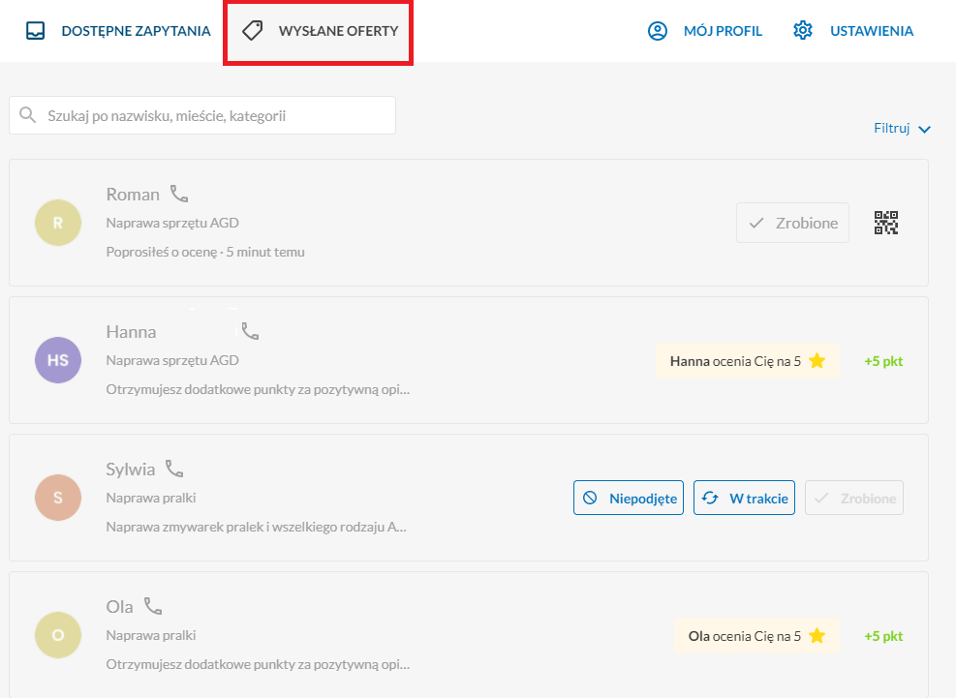Click the phone icon beside Ola

point(153,606)
